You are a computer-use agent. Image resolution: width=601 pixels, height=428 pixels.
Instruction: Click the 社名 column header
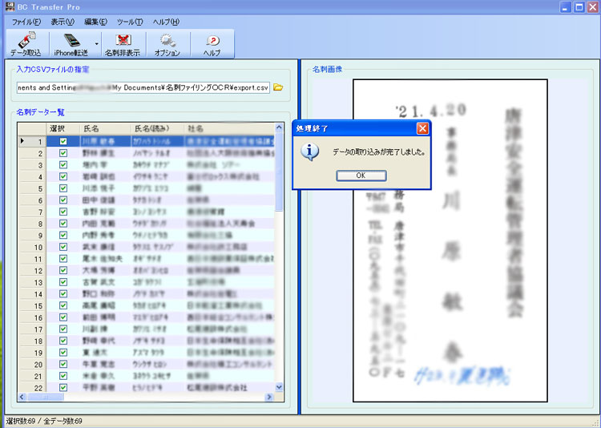(229, 129)
